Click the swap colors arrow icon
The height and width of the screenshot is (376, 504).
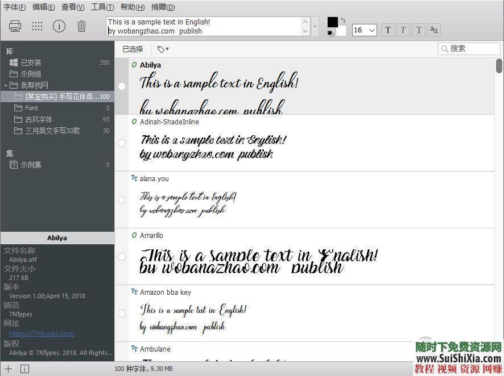342,19
